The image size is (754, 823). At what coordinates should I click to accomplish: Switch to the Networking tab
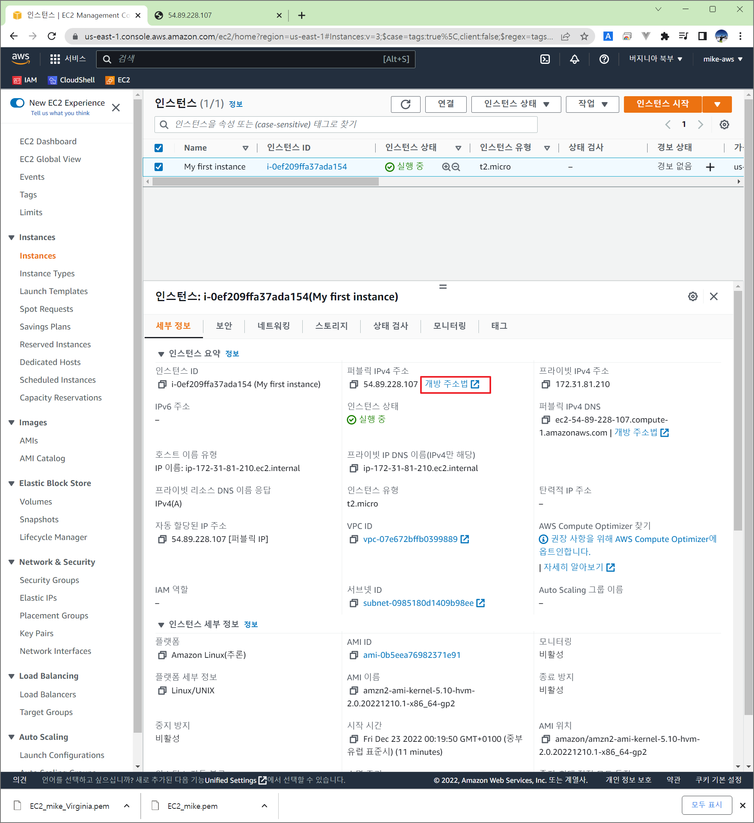[x=274, y=326]
